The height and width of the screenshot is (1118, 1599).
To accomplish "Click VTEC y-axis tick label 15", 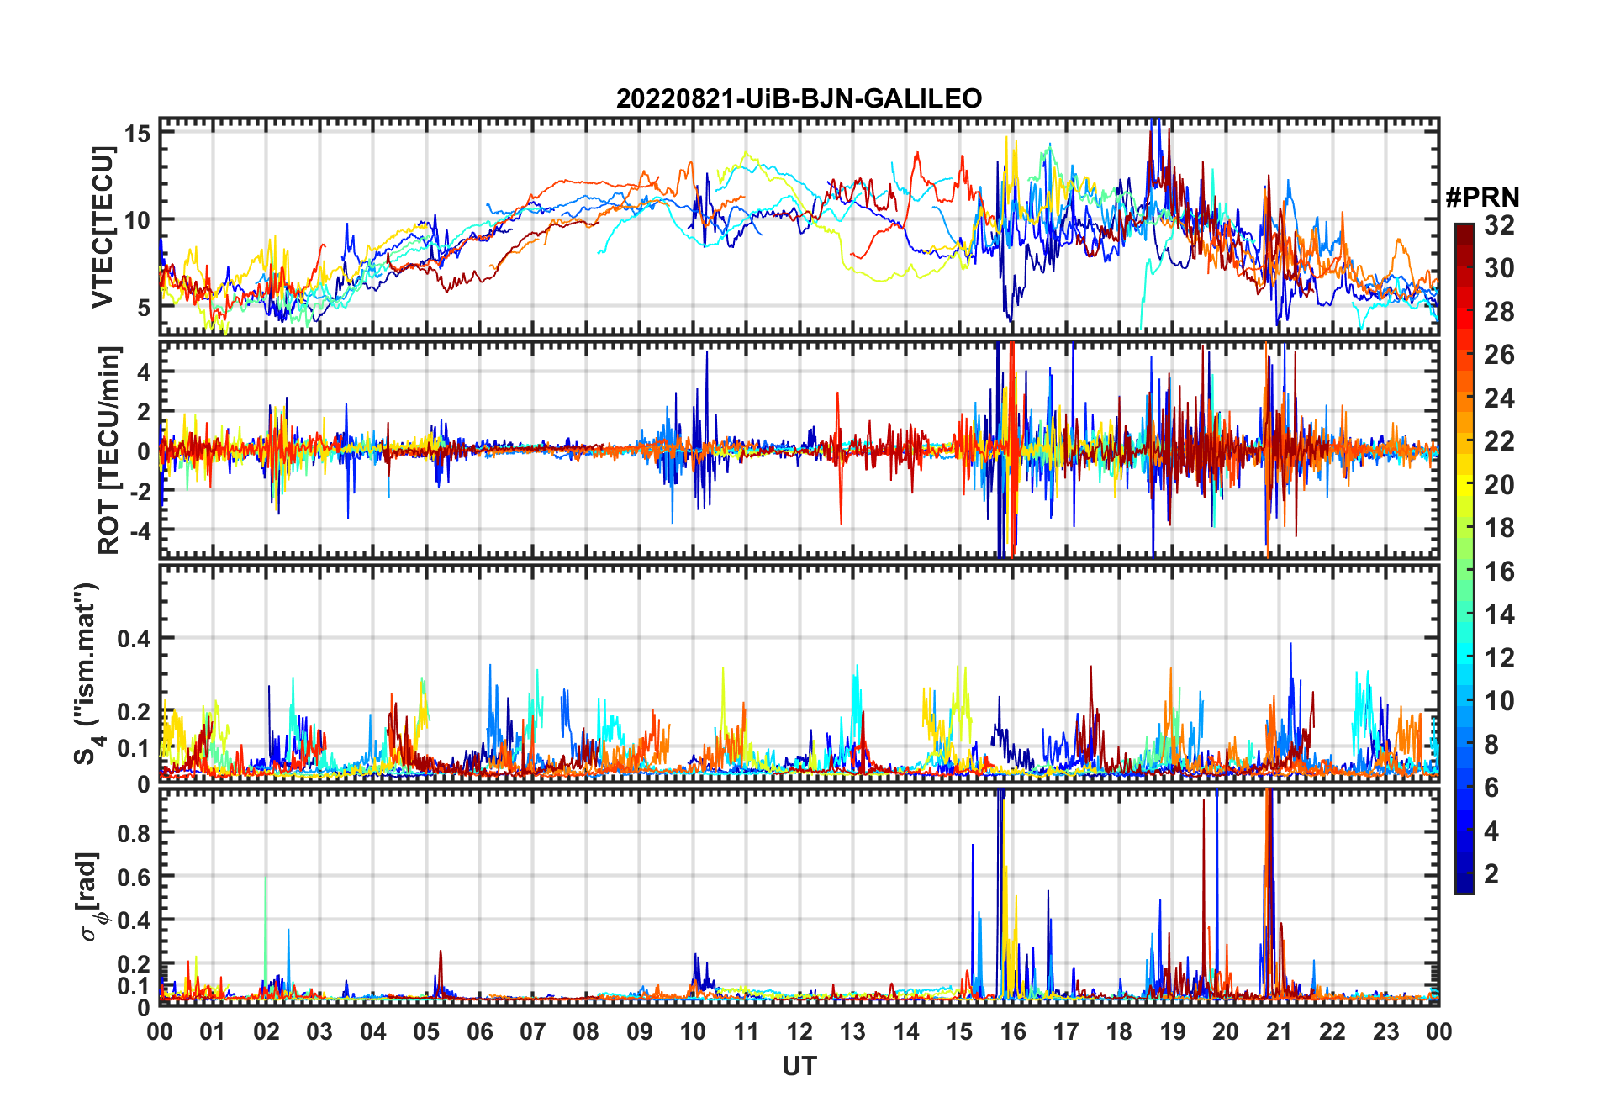I will 139,133.
